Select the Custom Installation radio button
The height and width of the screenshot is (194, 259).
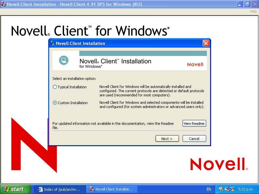[55, 103]
